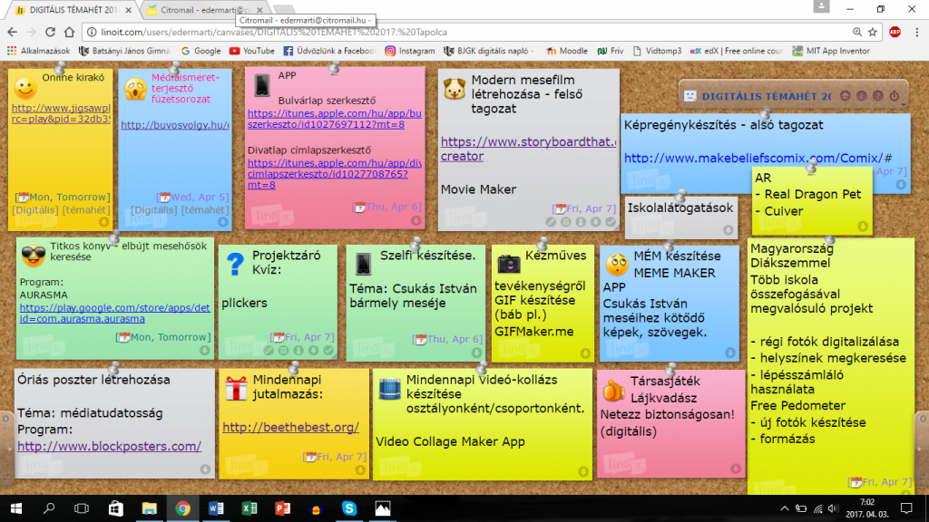Screen dimensions: 929x522
Task: Click the DIGITÁLIS TÉMAHÉT canvas title
Action: tap(766, 96)
